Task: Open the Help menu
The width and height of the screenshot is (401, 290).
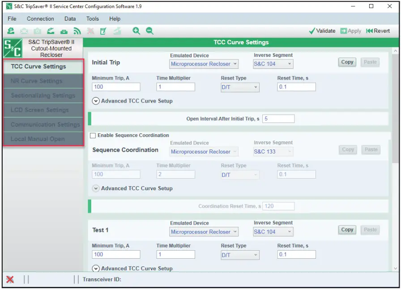Action: click(115, 19)
